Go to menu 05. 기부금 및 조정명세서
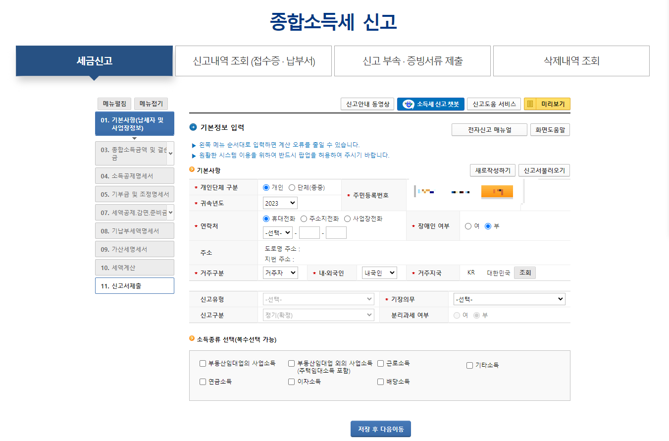Viewport: 669px width, 441px height. click(135, 194)
